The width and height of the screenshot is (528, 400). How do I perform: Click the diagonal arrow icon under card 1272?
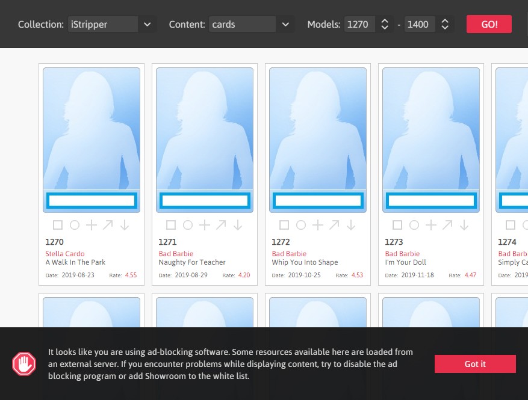[334, 225]
